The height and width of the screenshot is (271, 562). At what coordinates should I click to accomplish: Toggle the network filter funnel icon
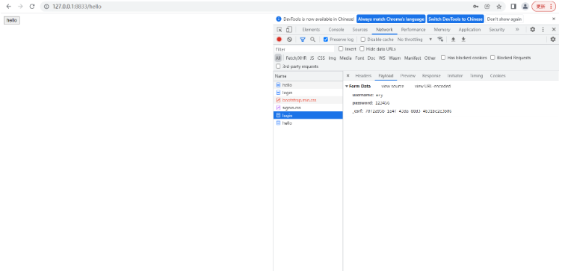click(303, 40)
